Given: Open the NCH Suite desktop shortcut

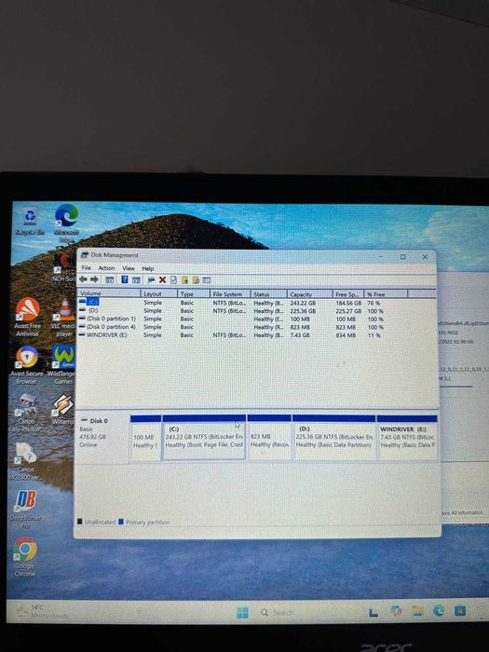Looking at the screenshot, I should click(x=63, y=267).
